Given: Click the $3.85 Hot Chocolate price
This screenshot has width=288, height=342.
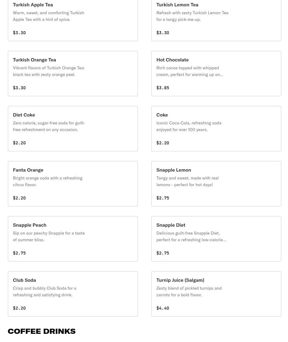Looking at the screenshot, I should point(163,88).
